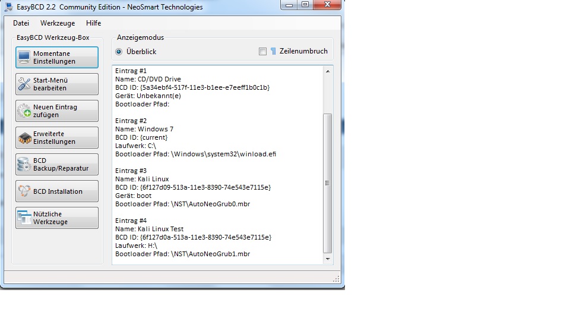
Task: Click the 'Laufwerk: H:\' line
Action: point(137,246)
